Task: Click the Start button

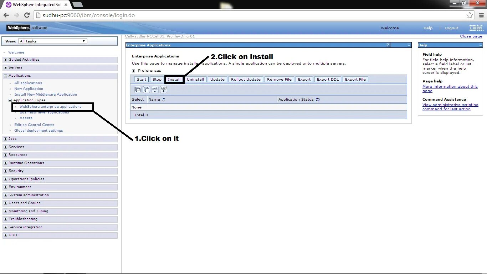Action: (142, 80)
